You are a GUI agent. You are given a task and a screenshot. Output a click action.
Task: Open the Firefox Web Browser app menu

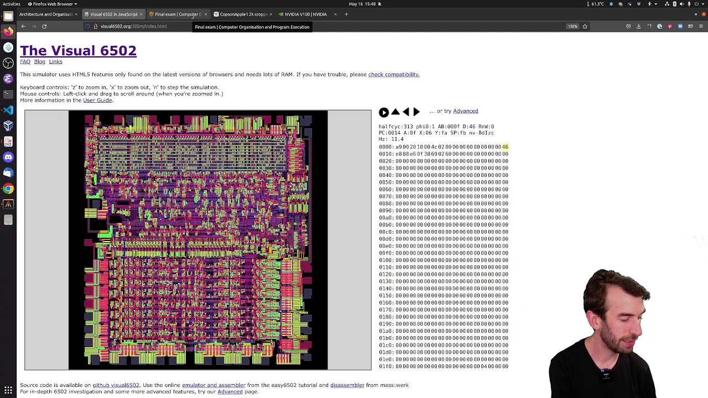53,4
